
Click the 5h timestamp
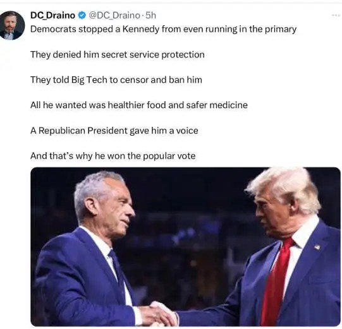[150, 15]
